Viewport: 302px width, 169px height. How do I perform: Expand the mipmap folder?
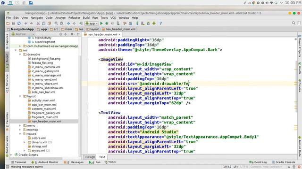[x=20, y=130]
